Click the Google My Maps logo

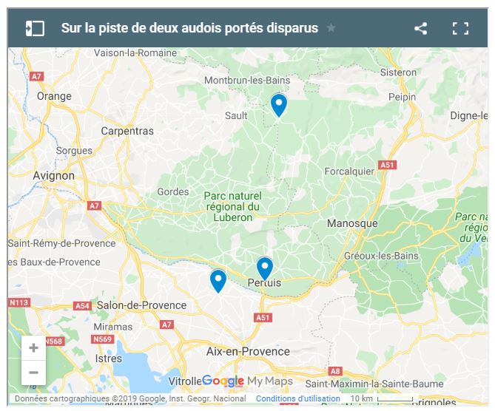pos(247,381)
